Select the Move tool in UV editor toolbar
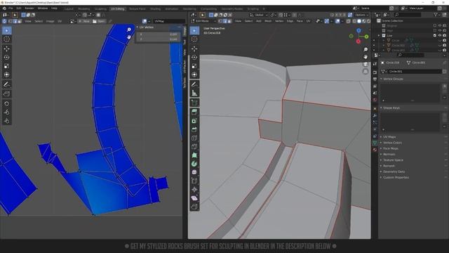The width and height of the screenshot is (449, 253). tap(6, 48)
